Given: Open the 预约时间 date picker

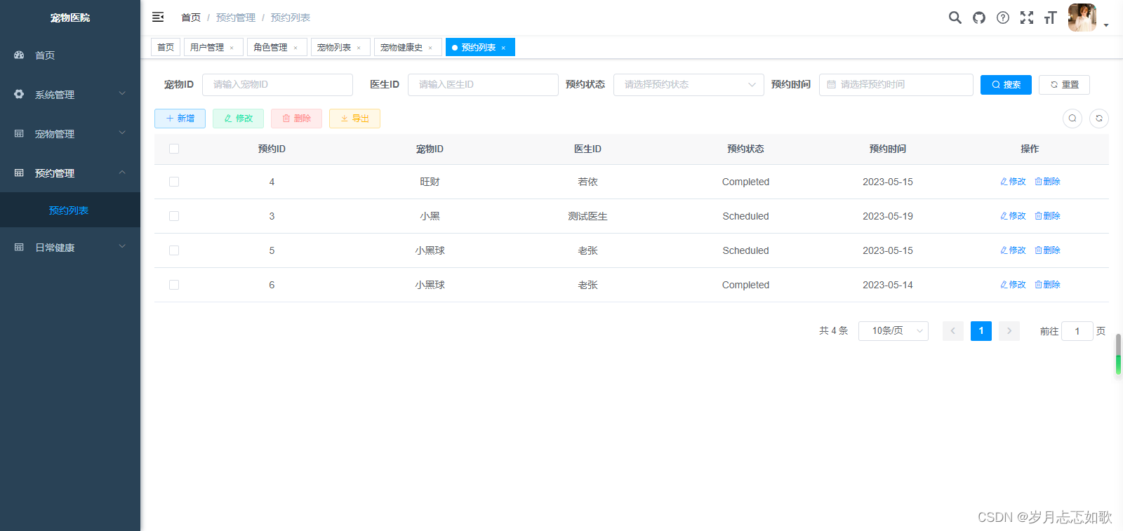Looking at the screenshot, I should click(896, 85).
